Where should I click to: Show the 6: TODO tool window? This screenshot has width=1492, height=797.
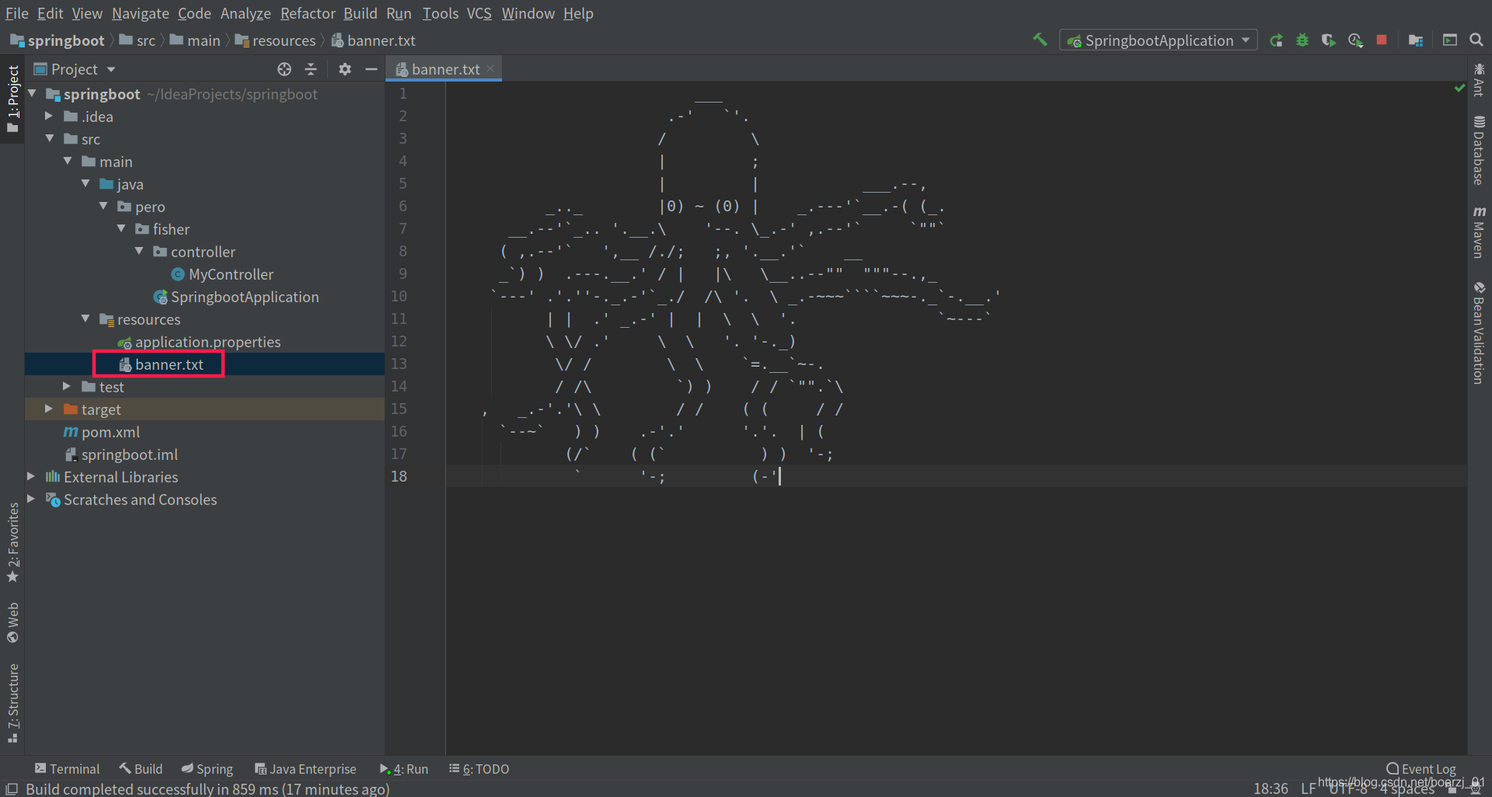[x=479, y=769]
